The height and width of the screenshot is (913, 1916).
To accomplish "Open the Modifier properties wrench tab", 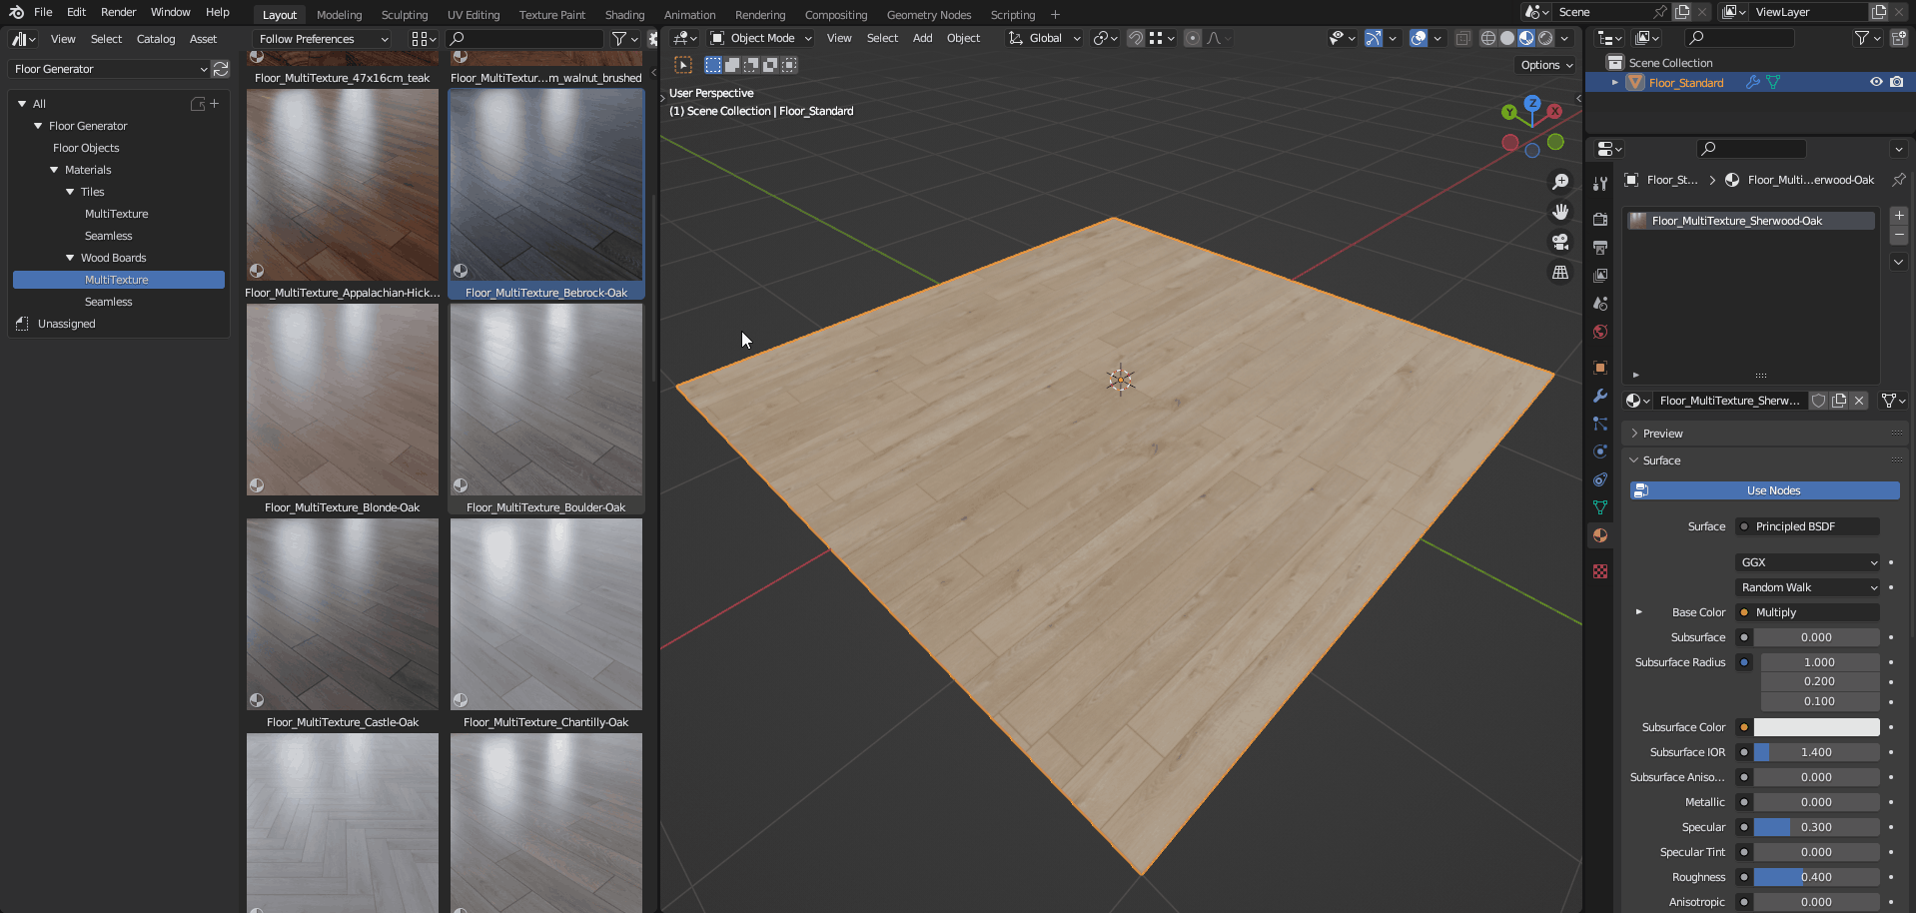I will pos(1600,396).
